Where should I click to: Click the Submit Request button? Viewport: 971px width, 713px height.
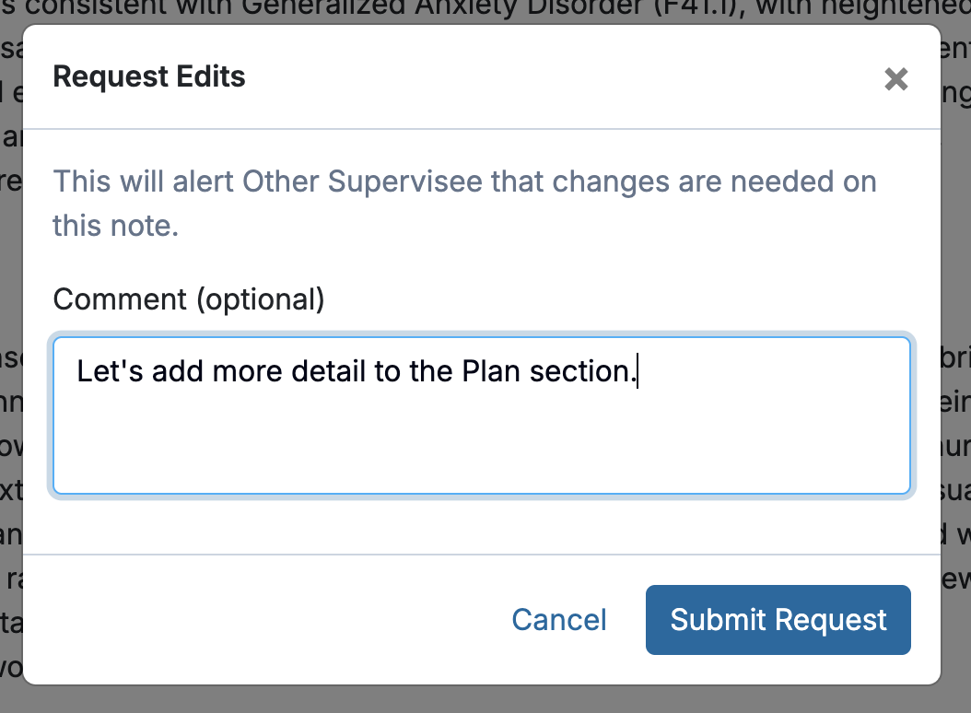778,620
